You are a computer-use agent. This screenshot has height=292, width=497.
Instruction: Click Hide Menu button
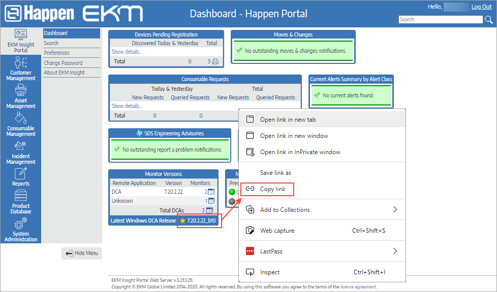(x=82, y=253)
